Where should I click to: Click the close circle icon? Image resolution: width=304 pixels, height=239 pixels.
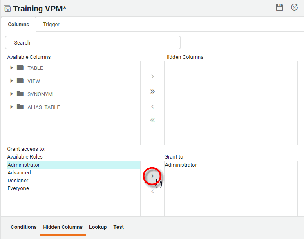point(294,7)
